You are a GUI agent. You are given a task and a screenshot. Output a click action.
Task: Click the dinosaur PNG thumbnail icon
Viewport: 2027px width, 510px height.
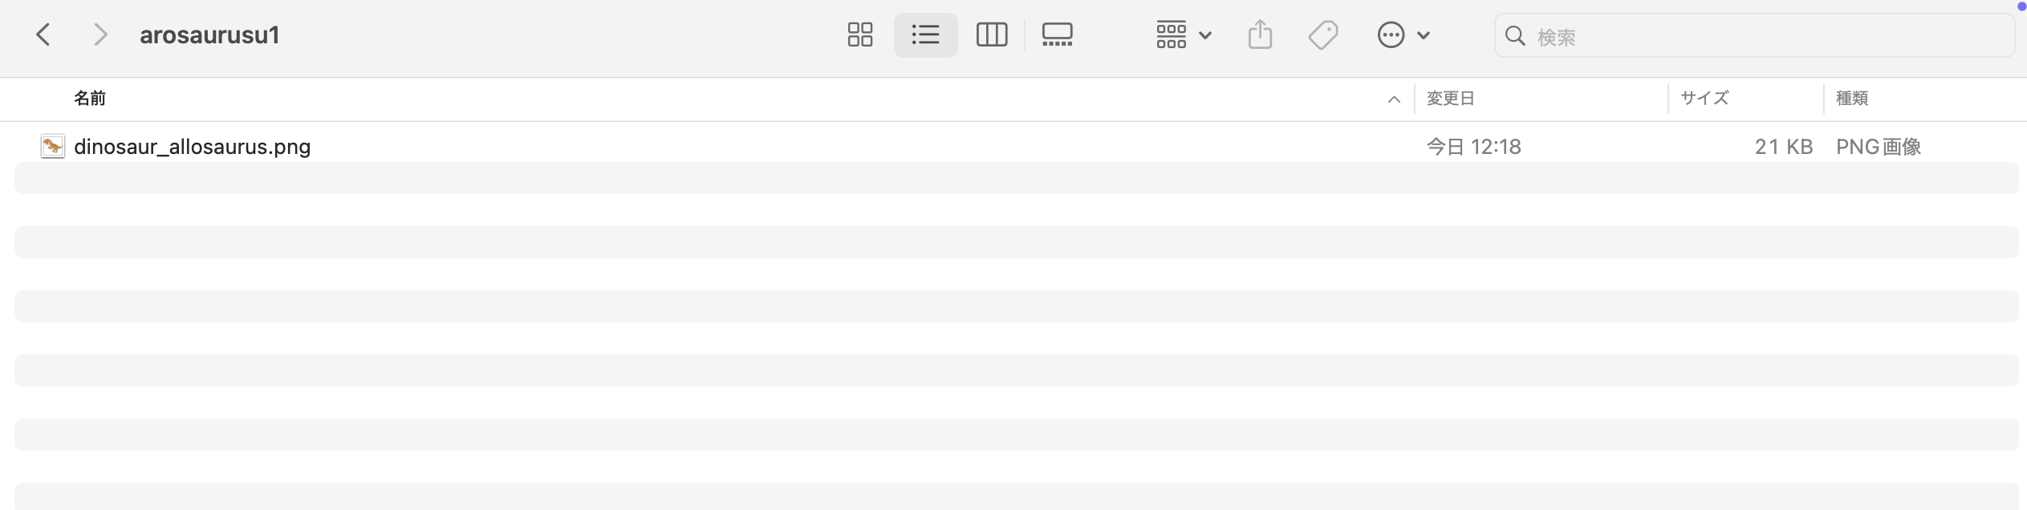[52, 147]
